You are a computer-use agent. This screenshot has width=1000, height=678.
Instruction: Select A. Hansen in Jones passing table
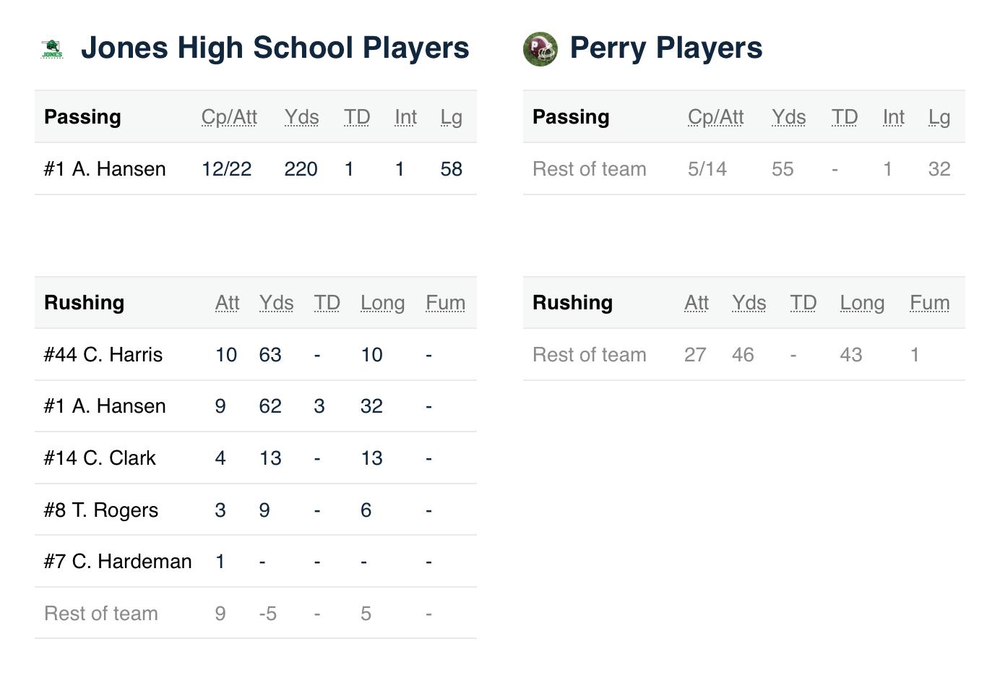click(x=105, y=169)
